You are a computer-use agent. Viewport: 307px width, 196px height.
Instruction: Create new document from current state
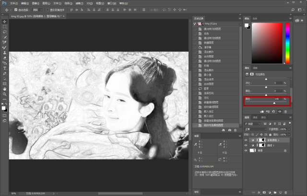[x=224, y=130]
